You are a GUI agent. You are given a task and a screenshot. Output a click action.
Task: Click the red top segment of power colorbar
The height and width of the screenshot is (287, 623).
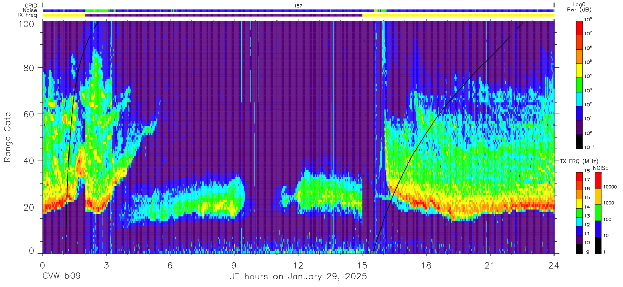click(x=580, y=27)
